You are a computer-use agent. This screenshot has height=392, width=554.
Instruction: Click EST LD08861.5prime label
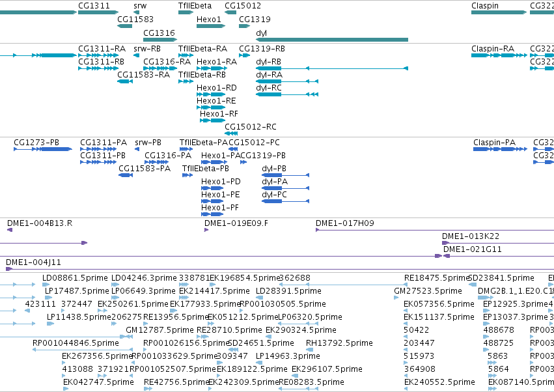tap(75, 278)
